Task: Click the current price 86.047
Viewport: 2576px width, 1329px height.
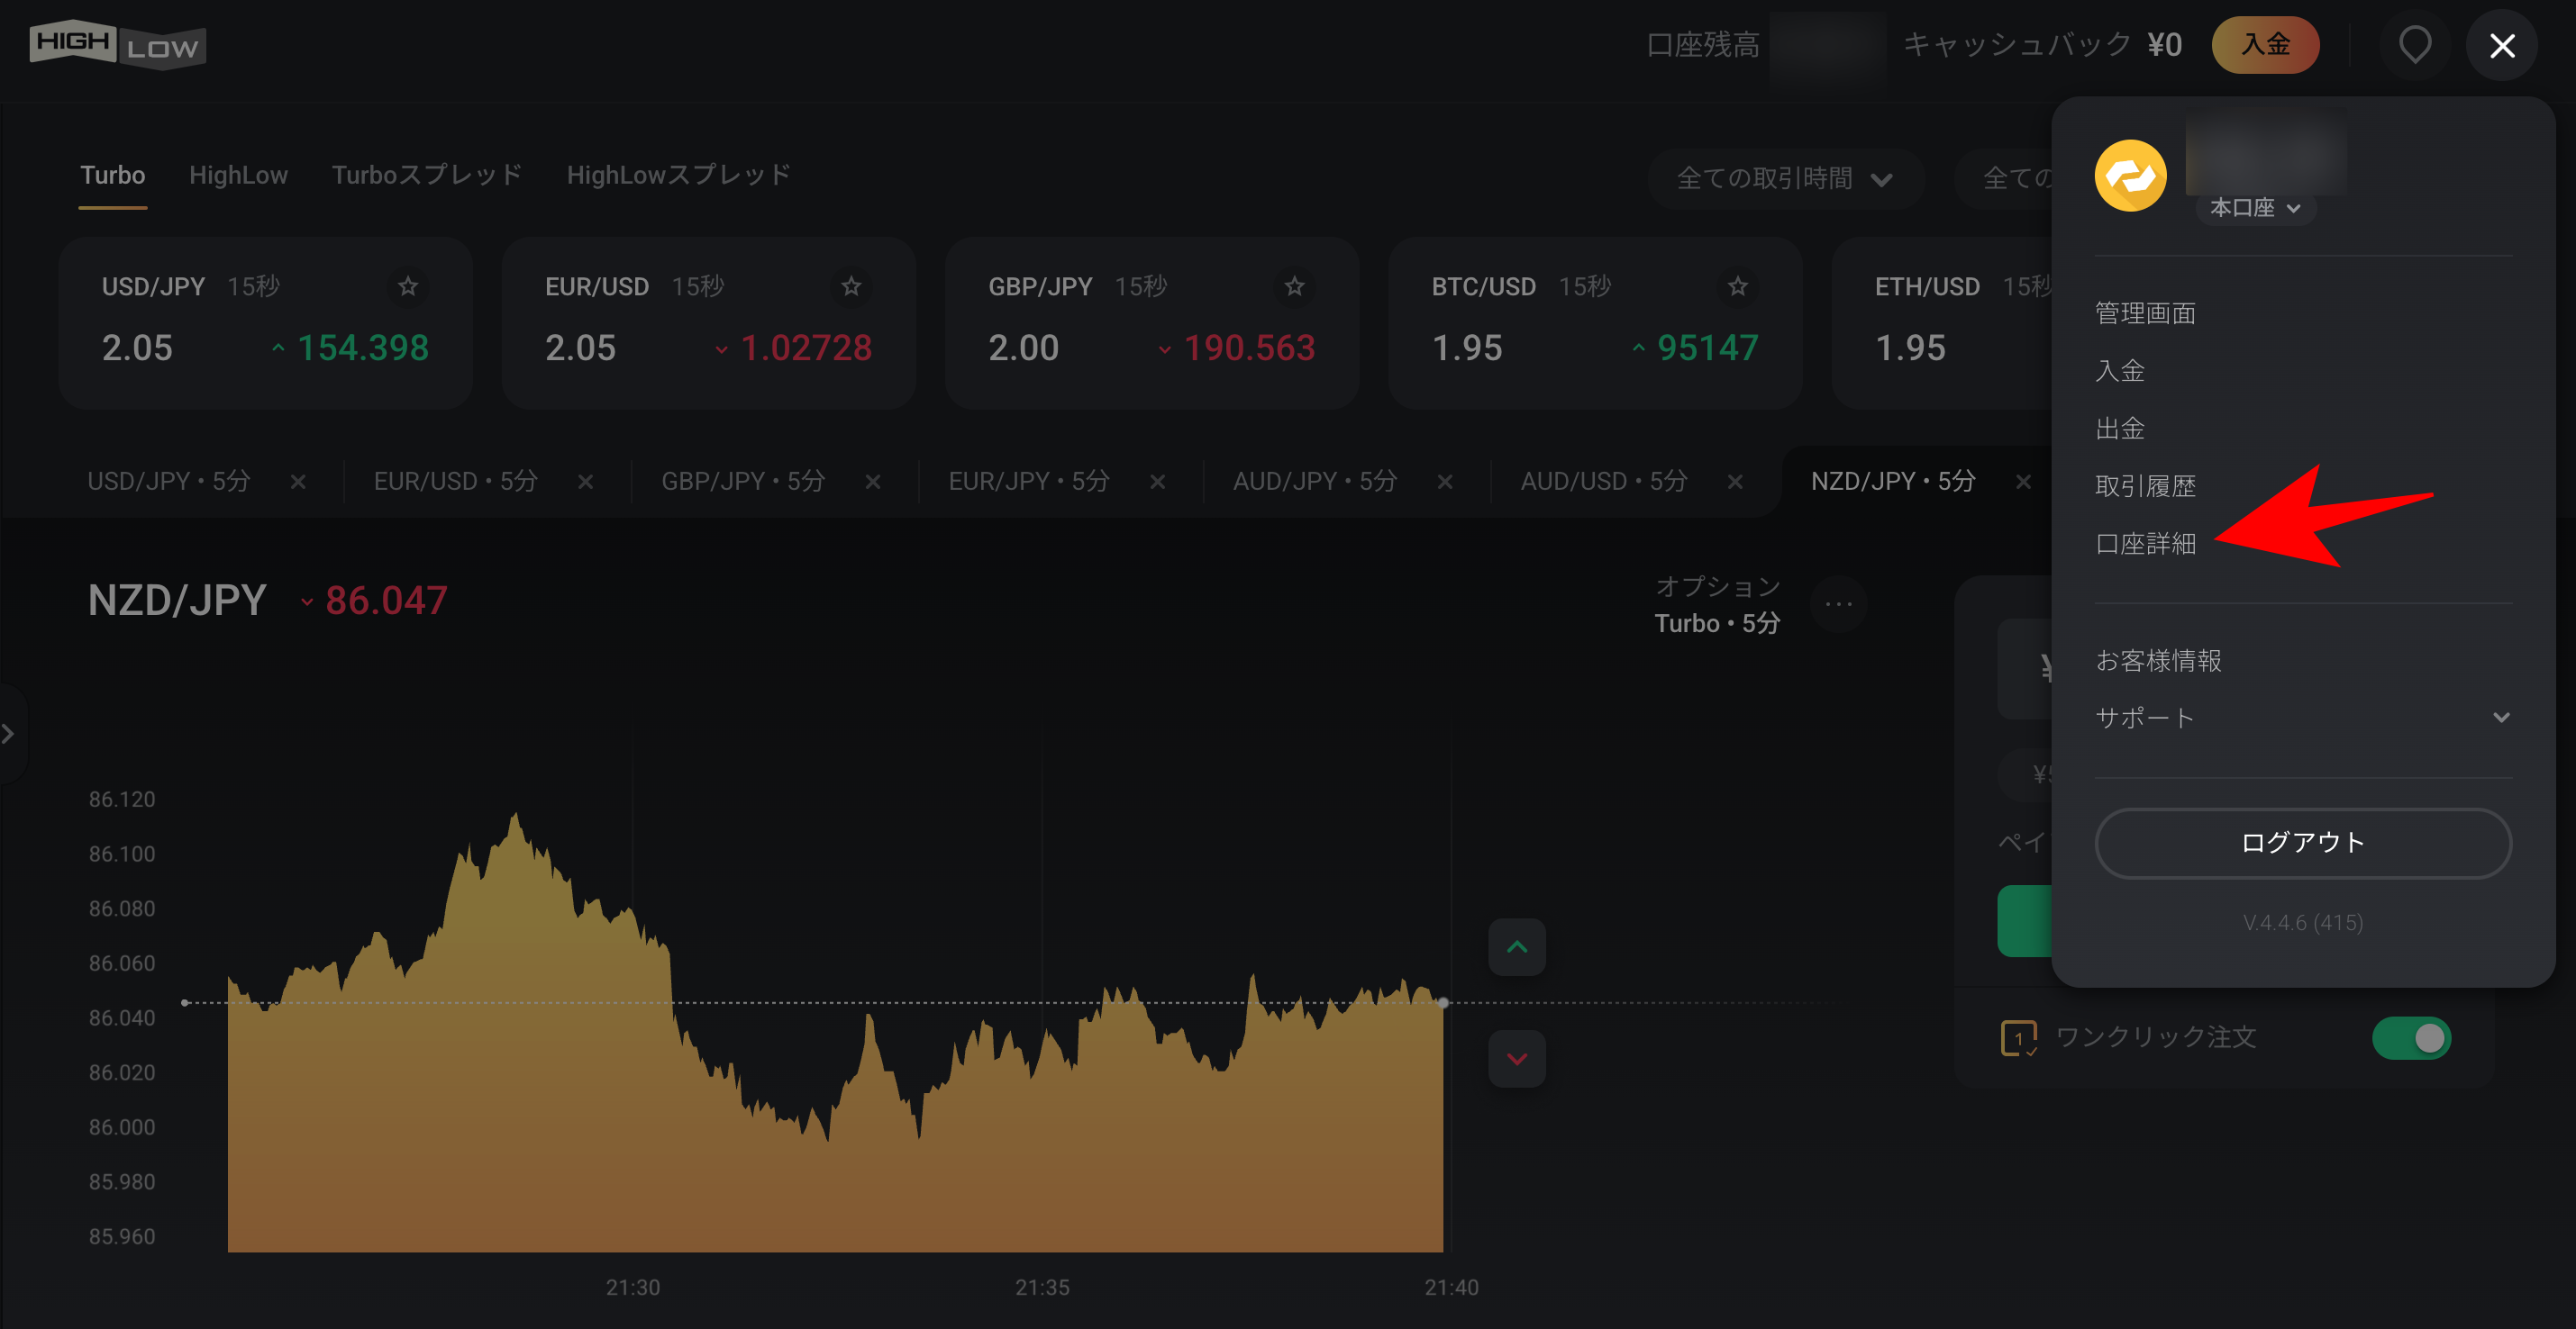Action: (386, 601)
